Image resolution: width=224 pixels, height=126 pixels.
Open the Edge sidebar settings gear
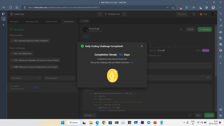click(x=220, y=109)
